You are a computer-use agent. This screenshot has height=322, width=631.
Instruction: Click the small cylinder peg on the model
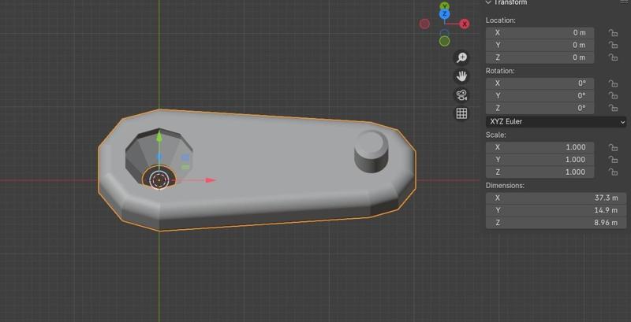point(371,151)
